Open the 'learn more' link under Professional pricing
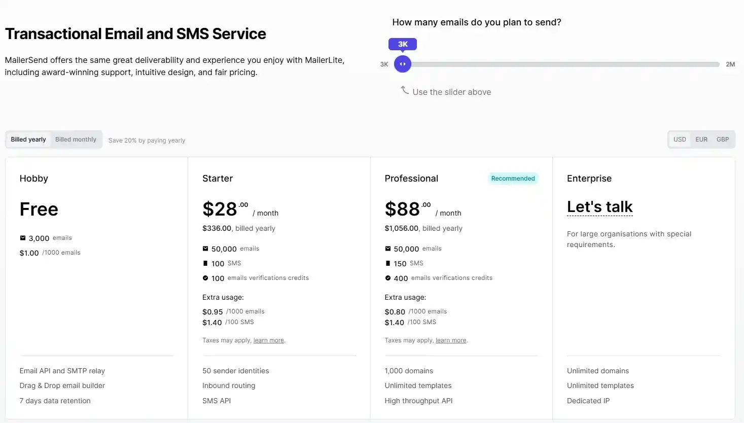This screenshot has width=744, height=423. pos(450,340)
